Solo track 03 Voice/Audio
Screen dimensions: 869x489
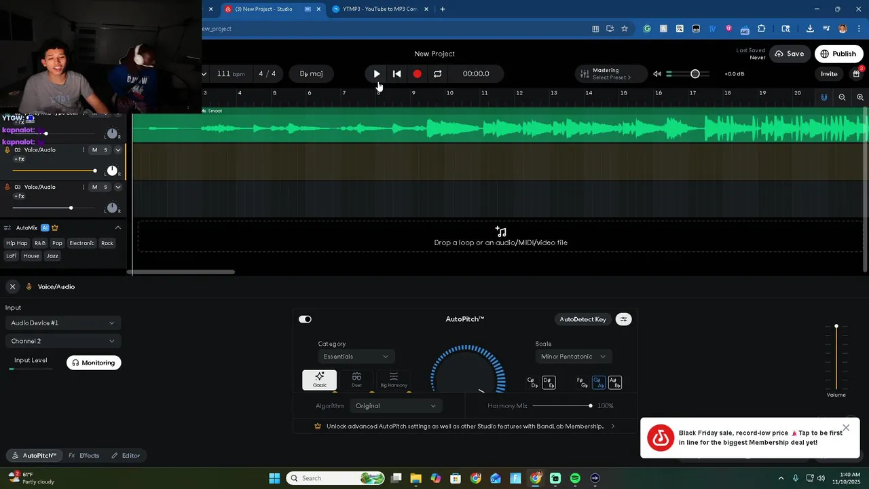(105, 187)
